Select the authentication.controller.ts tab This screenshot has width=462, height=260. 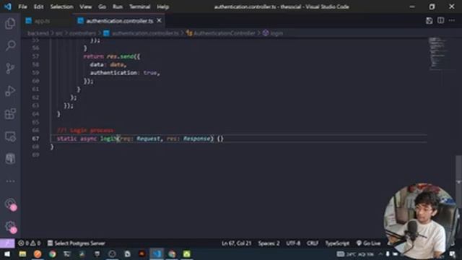(119, 21)
